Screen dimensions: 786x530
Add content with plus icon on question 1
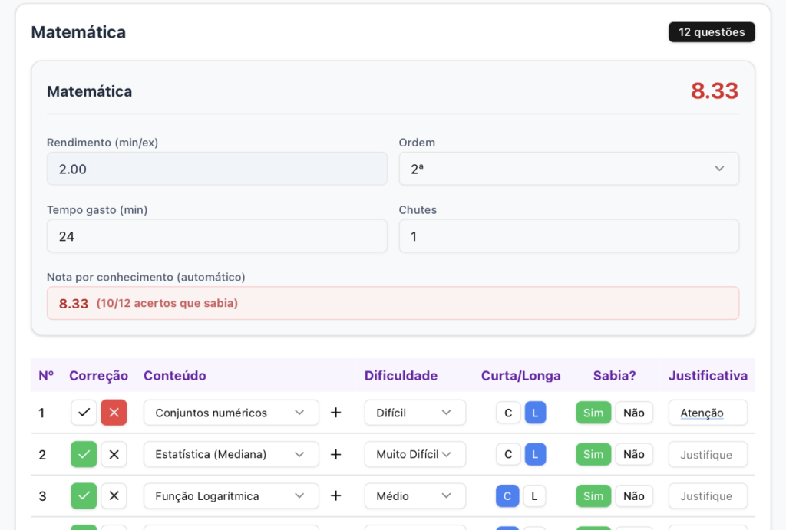335,413
